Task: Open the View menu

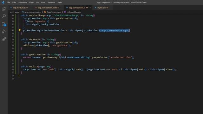Action: coord(31,3)
